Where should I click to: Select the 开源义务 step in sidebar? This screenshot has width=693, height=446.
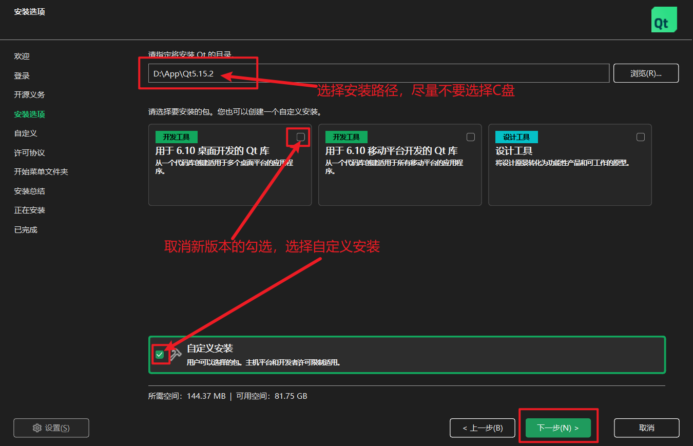pos(30,95)
